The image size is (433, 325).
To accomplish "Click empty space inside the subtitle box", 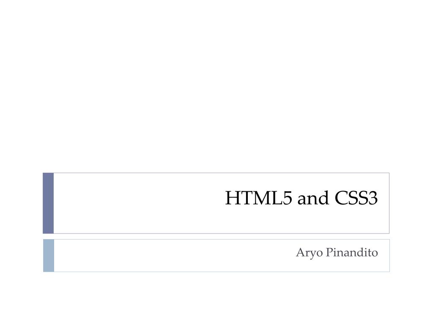I will (166, 256).
